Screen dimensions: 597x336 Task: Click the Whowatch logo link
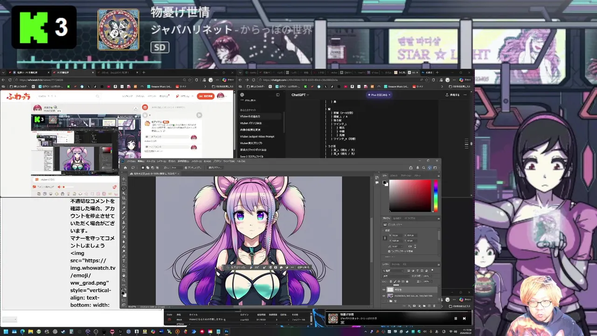[18, 97]
